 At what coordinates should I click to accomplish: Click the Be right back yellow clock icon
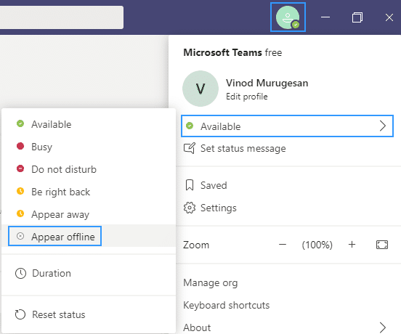(x=20, y=191)
